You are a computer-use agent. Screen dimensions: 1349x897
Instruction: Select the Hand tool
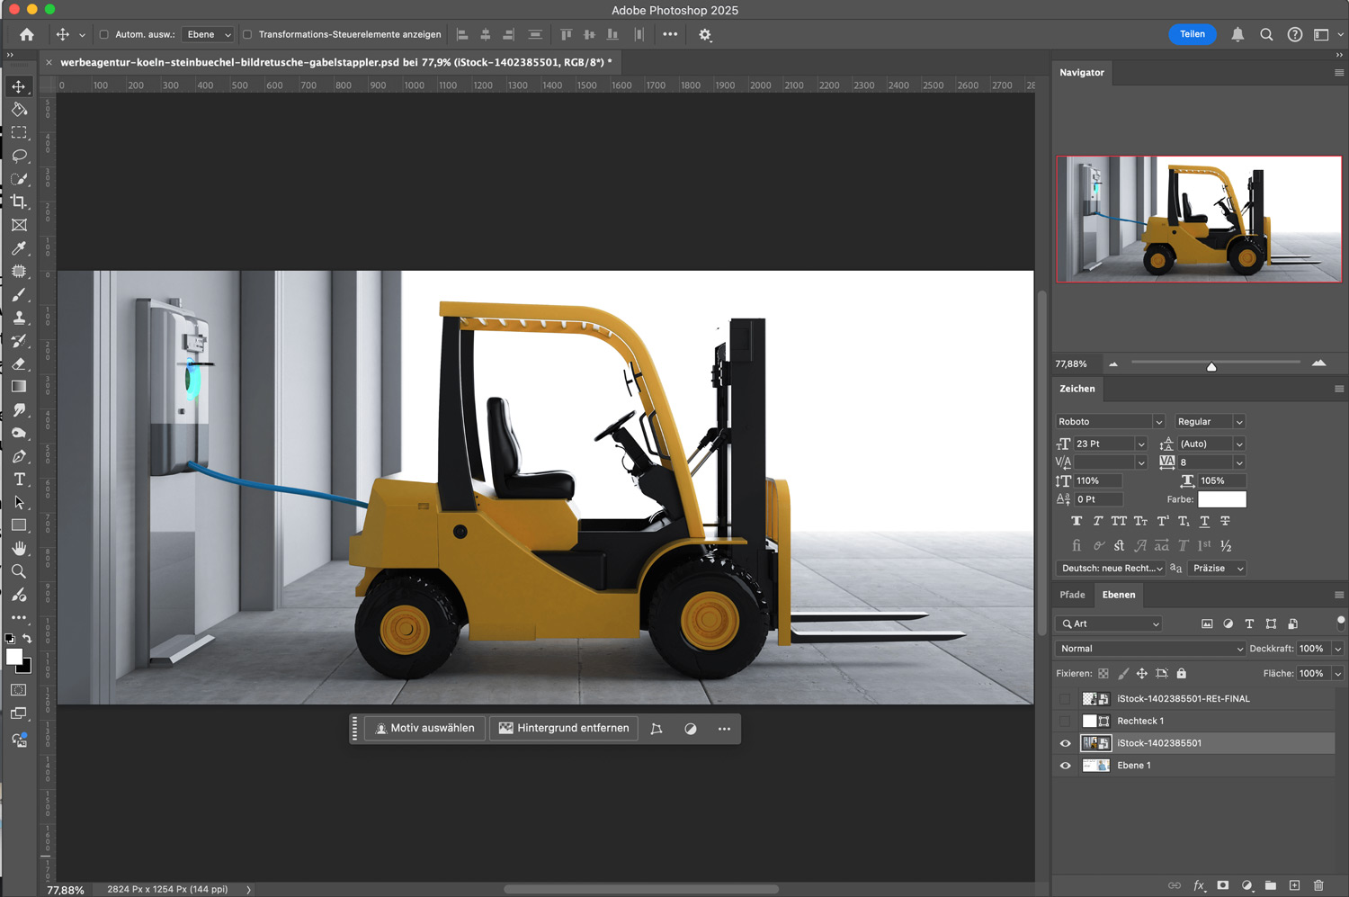coord(19,549)
